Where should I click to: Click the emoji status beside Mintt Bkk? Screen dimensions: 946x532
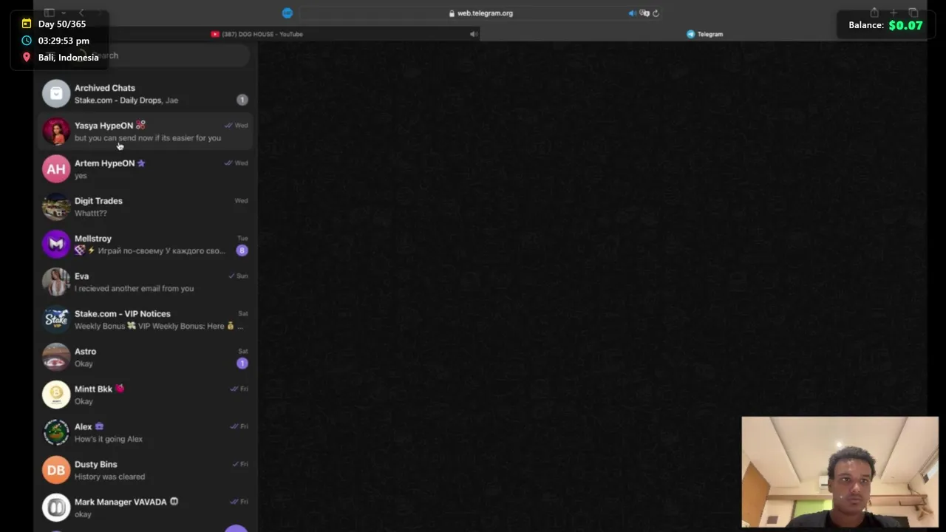tap(120, 389)
